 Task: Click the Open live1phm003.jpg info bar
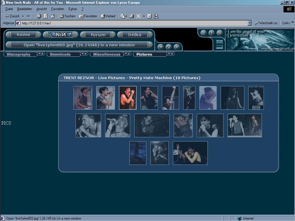click(x=79, y=45)
